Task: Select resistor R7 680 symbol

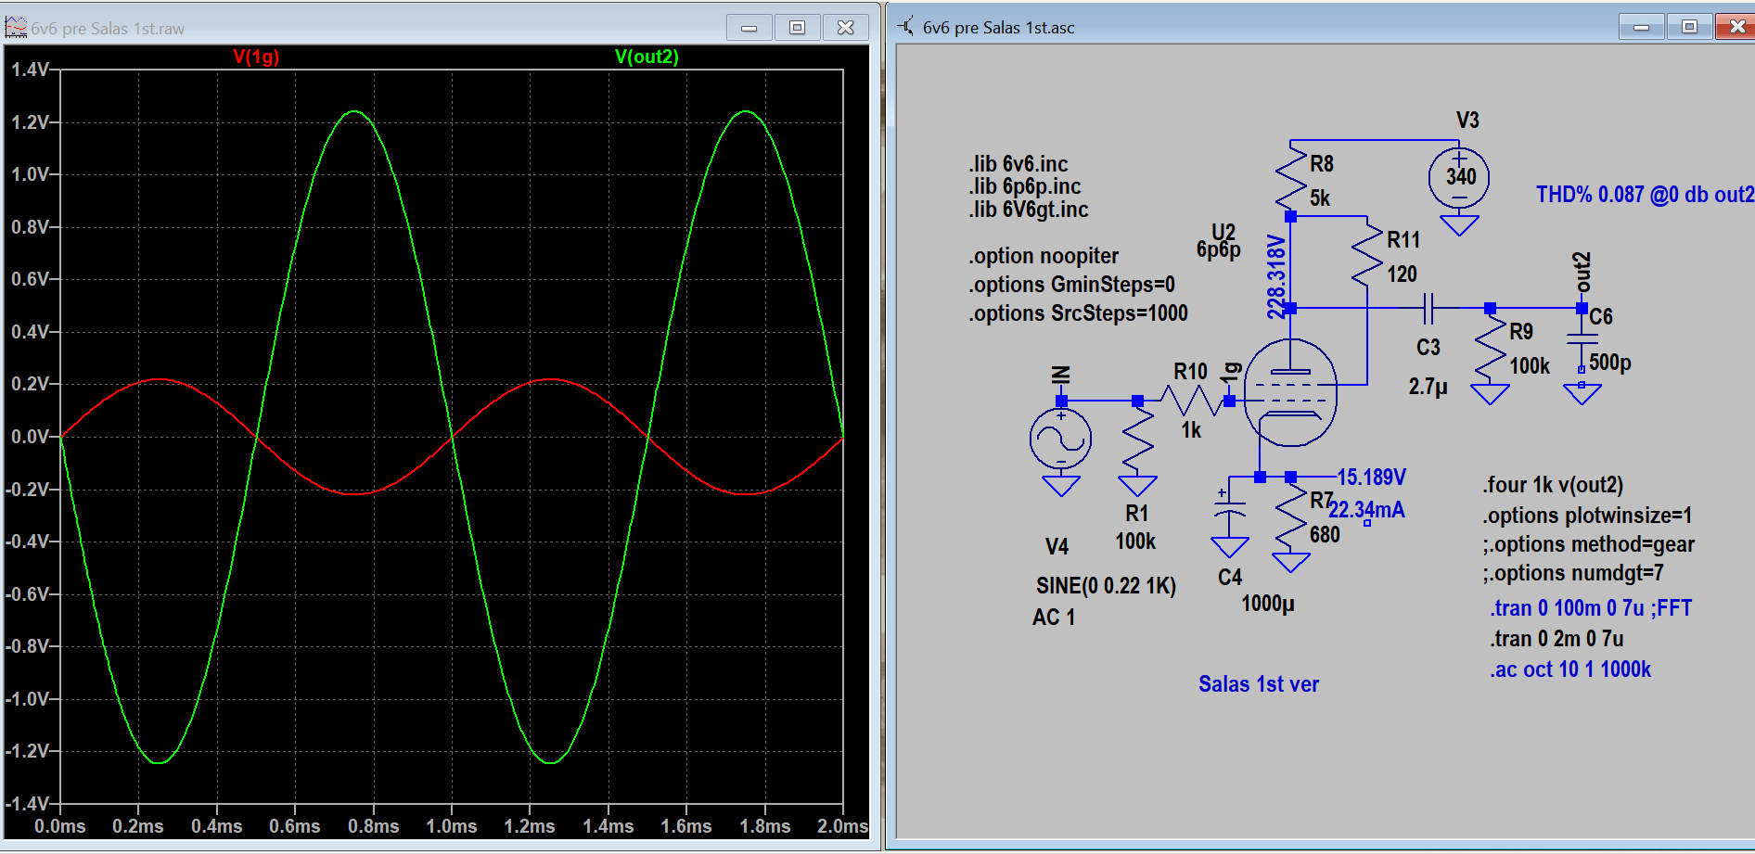Action: coord(1291,516)
